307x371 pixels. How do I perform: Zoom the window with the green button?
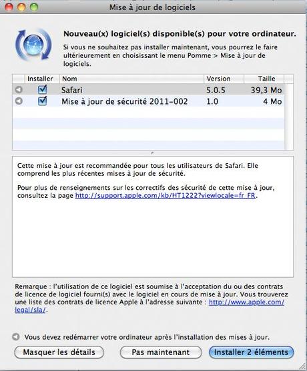(34, 7)
